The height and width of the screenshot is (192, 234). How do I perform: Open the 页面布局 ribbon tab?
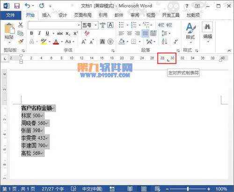click(x=83, y=15)
